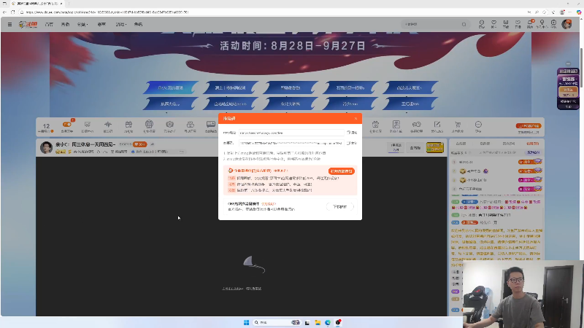Click the orange pill button at toolbar right end
Viewport: 584px width, 328px height.
click(x=528, y=125)
